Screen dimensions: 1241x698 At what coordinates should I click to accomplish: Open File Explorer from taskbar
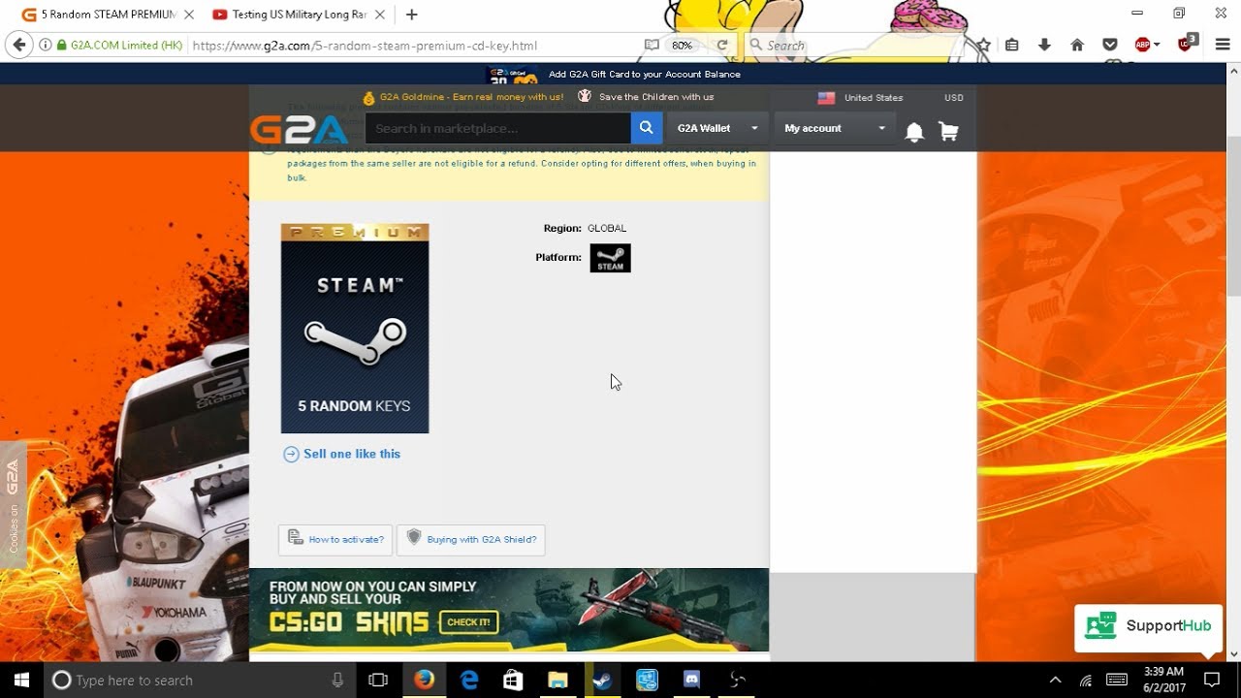click(557, 680)
